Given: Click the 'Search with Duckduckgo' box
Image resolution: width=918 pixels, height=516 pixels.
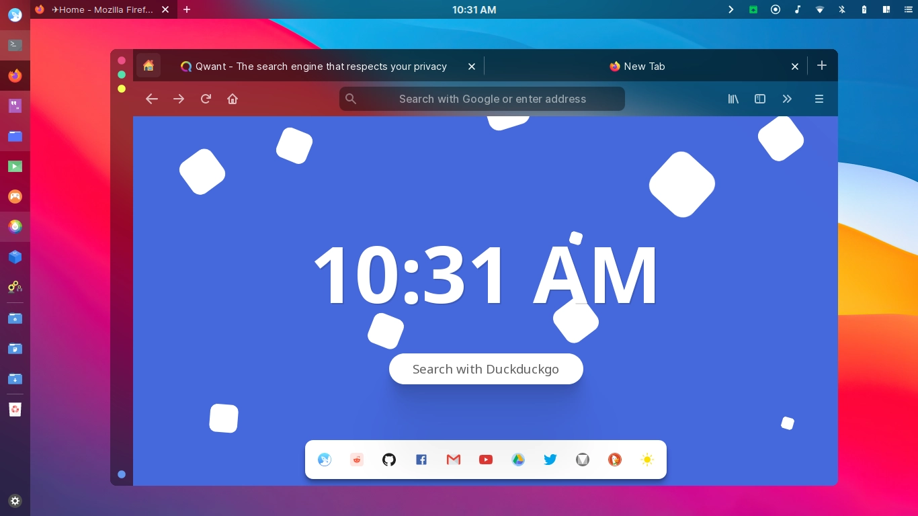Looking at the screenshot, I should (486, 369).
